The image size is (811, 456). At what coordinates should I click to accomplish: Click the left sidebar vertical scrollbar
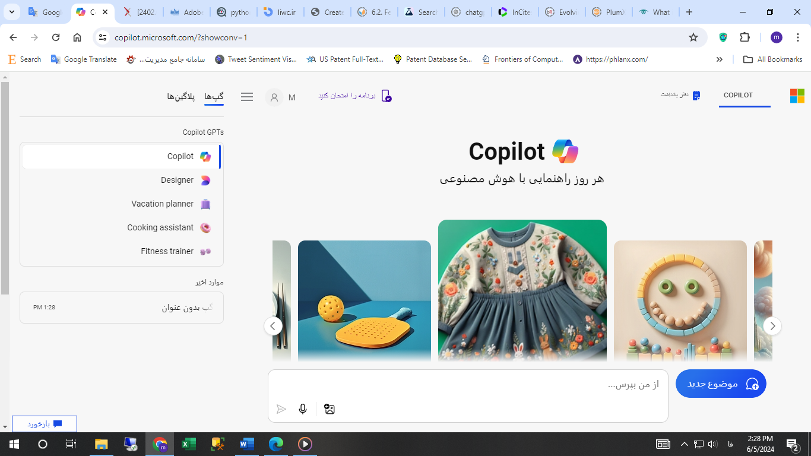(x=5, y=188)
